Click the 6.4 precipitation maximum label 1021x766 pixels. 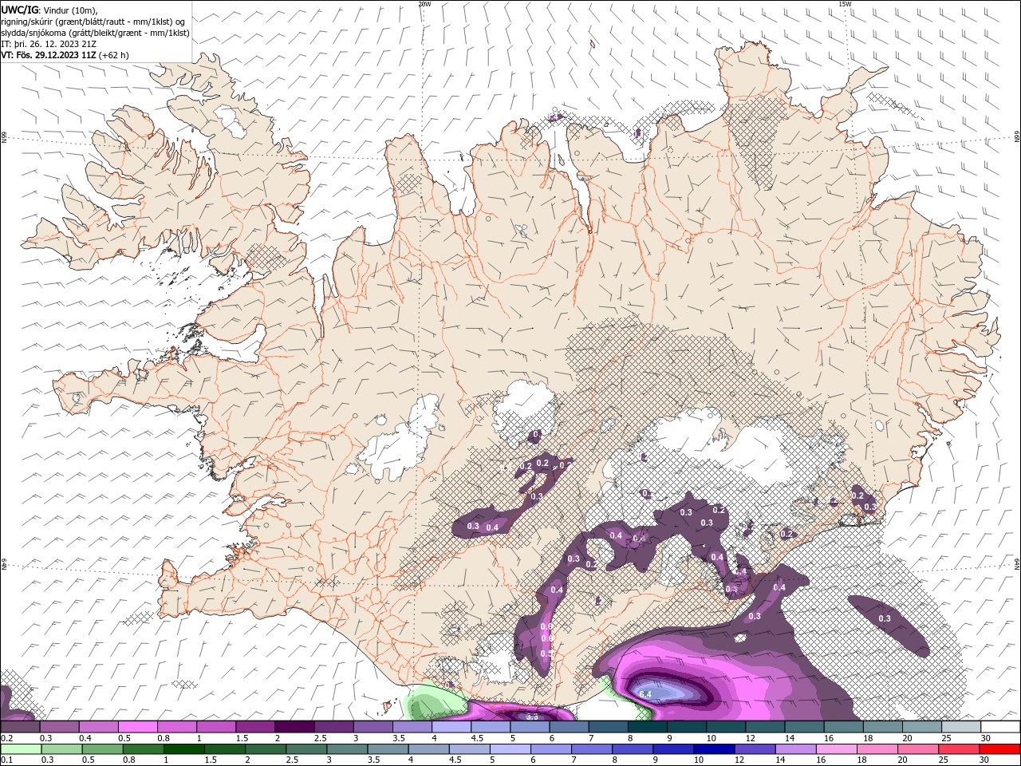pyautogui.click(x=646, y=694)
